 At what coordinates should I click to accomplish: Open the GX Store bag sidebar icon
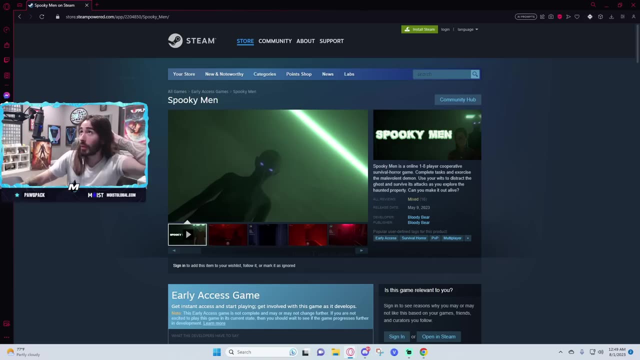[6, 45]
